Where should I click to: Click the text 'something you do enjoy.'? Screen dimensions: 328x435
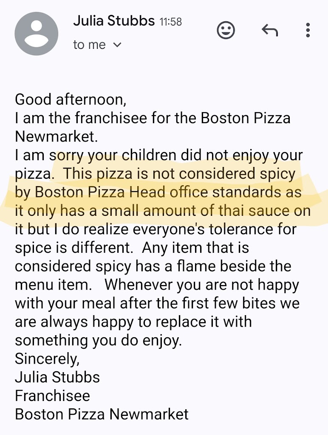98,341
